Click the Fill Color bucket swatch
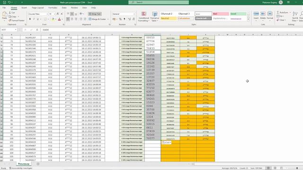Viewport: 303px width, 170px height. click(53, 19)
